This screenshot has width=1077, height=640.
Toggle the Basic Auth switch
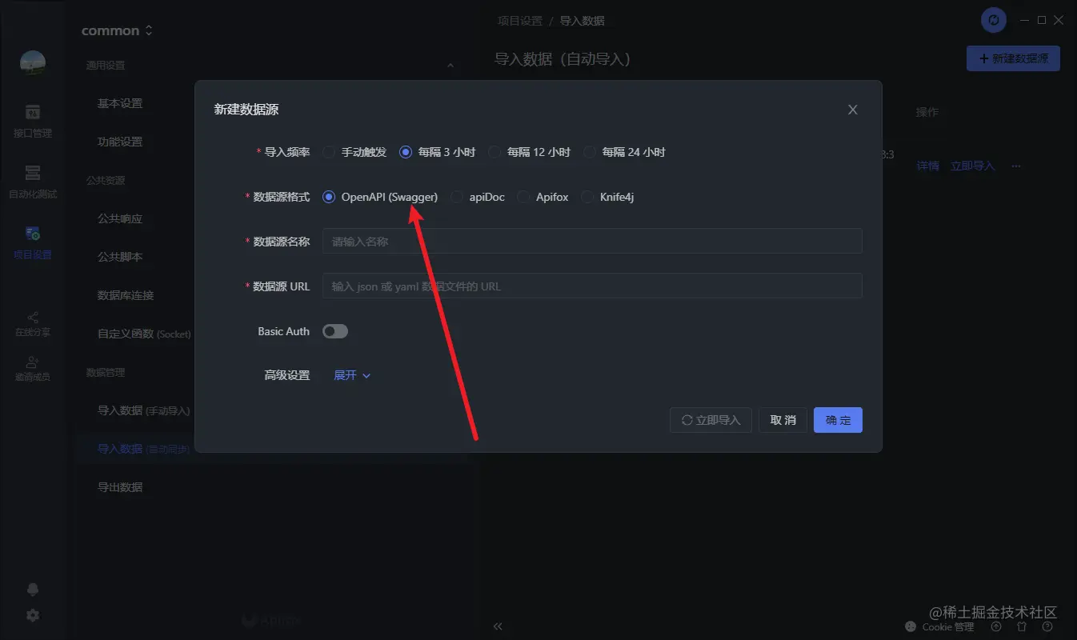click(335, 331)
